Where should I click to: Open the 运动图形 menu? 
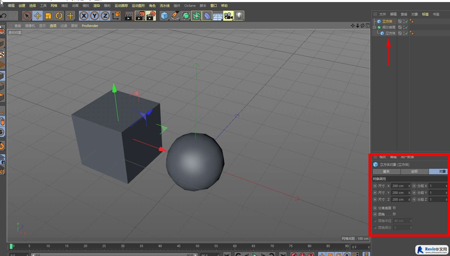pos(138,6)
